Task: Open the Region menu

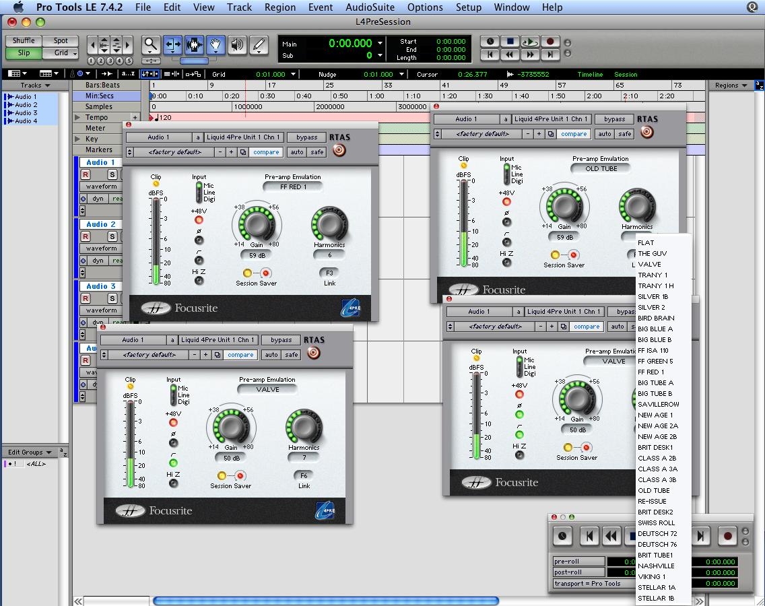Action: click(280, 7)
